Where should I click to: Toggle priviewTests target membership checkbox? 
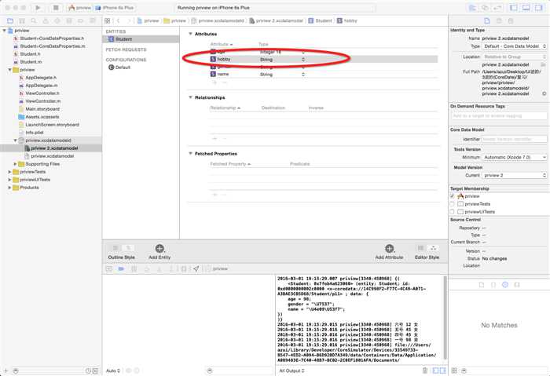[452, 204]
